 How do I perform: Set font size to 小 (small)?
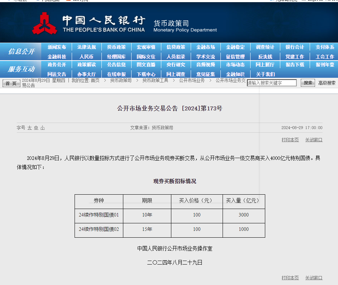(x=43, y=128)
